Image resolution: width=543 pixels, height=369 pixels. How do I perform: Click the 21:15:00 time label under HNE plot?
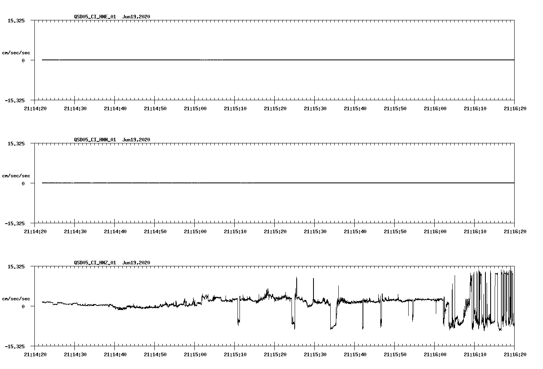click(x=195, y=108)
